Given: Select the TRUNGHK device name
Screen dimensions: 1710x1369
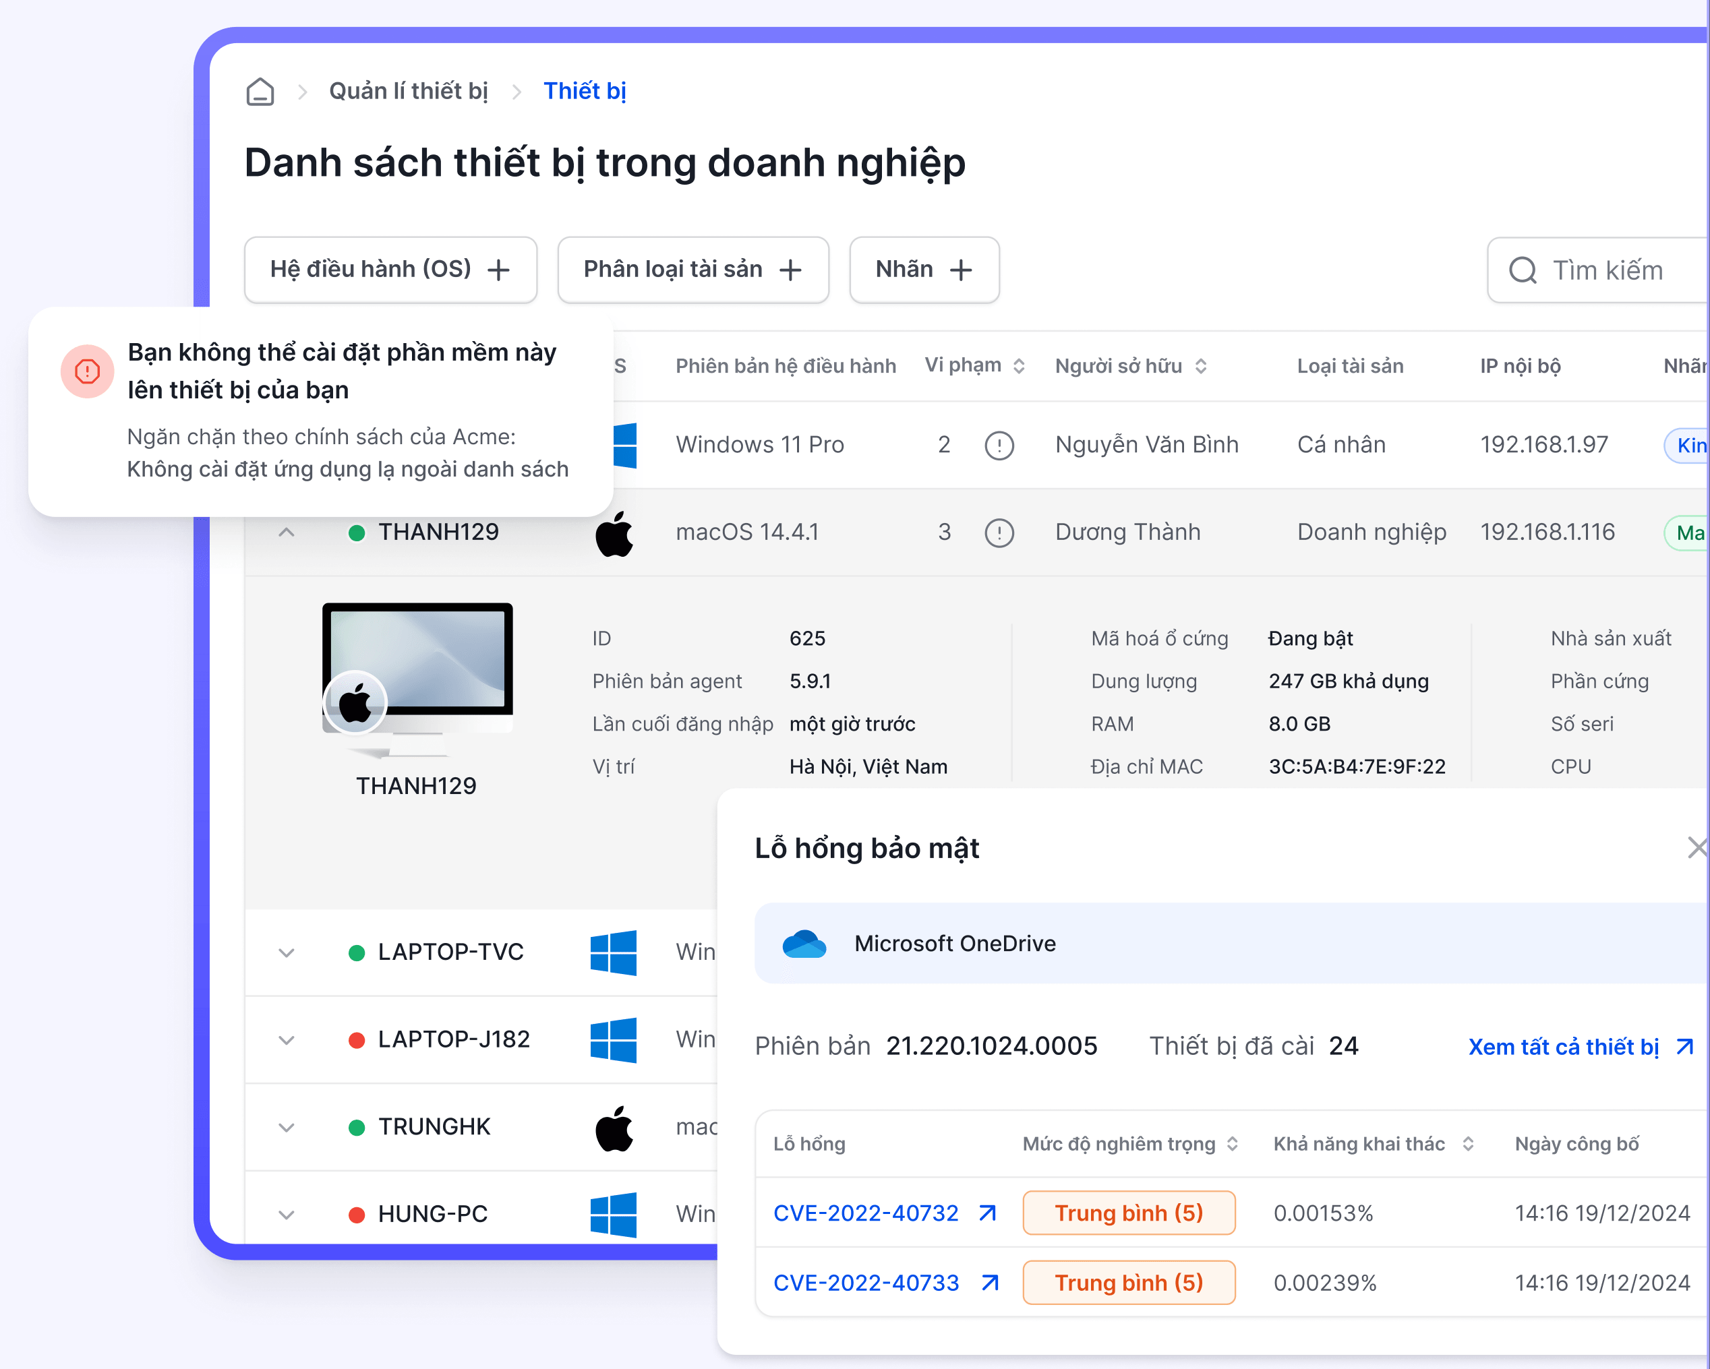Looking at the screenshot, I should point(434,1126).
